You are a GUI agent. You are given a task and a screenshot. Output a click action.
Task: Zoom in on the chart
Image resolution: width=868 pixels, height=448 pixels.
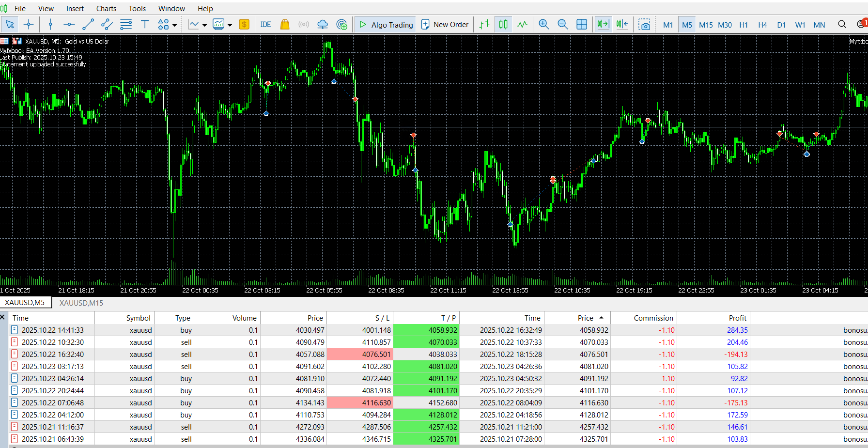click(x=543, y=25)
